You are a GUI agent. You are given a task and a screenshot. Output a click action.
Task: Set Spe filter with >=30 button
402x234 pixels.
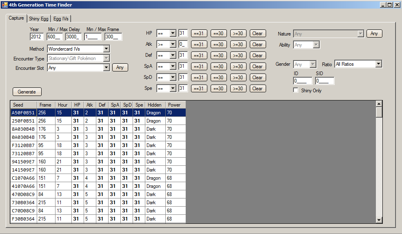pyautogui.click(x=238, y=89)
